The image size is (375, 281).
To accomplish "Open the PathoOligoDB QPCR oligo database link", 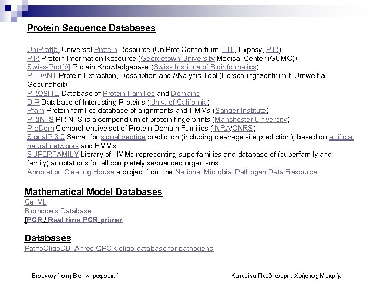I will tap(118, 249).
